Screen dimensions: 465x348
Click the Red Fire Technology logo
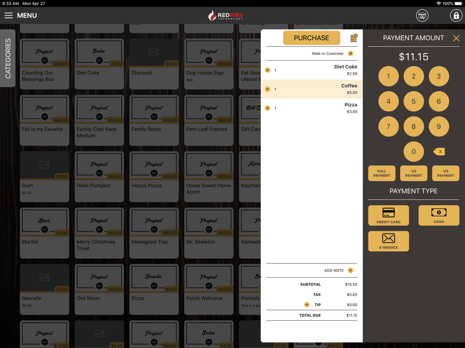point(225,16)
